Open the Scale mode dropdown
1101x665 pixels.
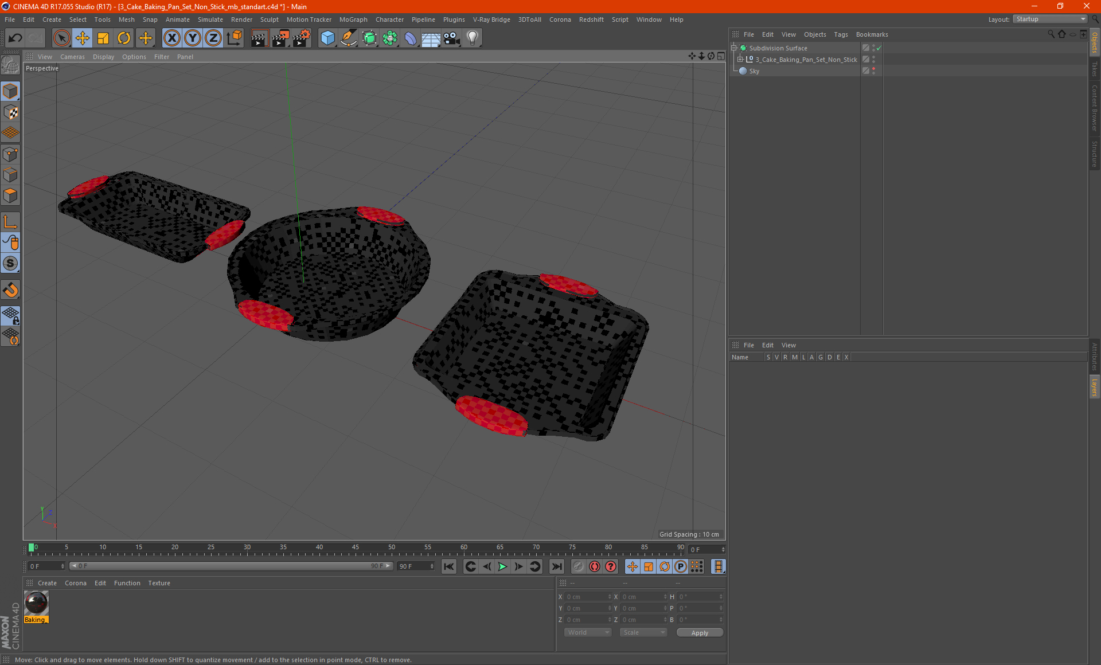coord(643,632)
